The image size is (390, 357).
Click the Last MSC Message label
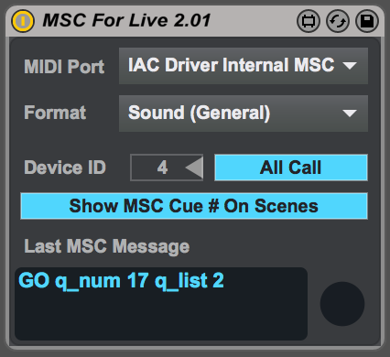(107, 246)
